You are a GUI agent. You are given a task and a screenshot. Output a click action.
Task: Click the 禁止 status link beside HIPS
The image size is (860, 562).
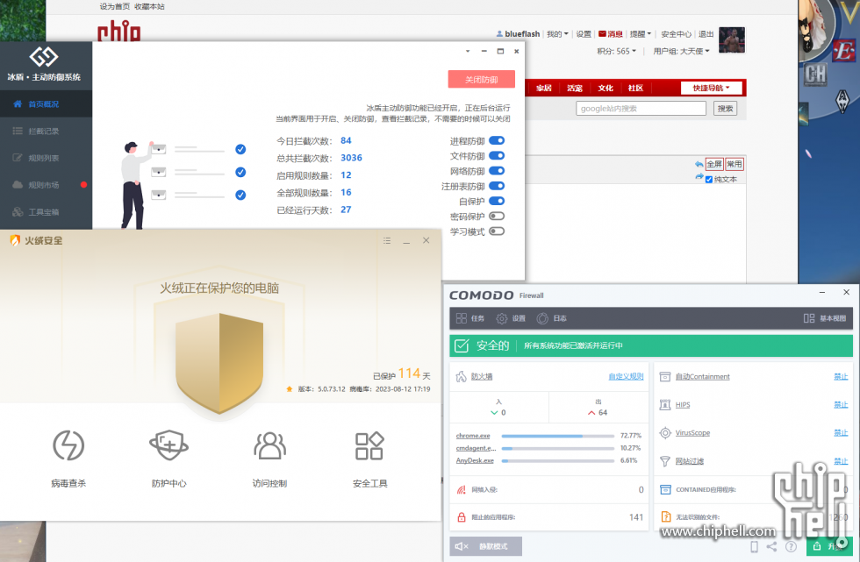click(x=841, y=405)
